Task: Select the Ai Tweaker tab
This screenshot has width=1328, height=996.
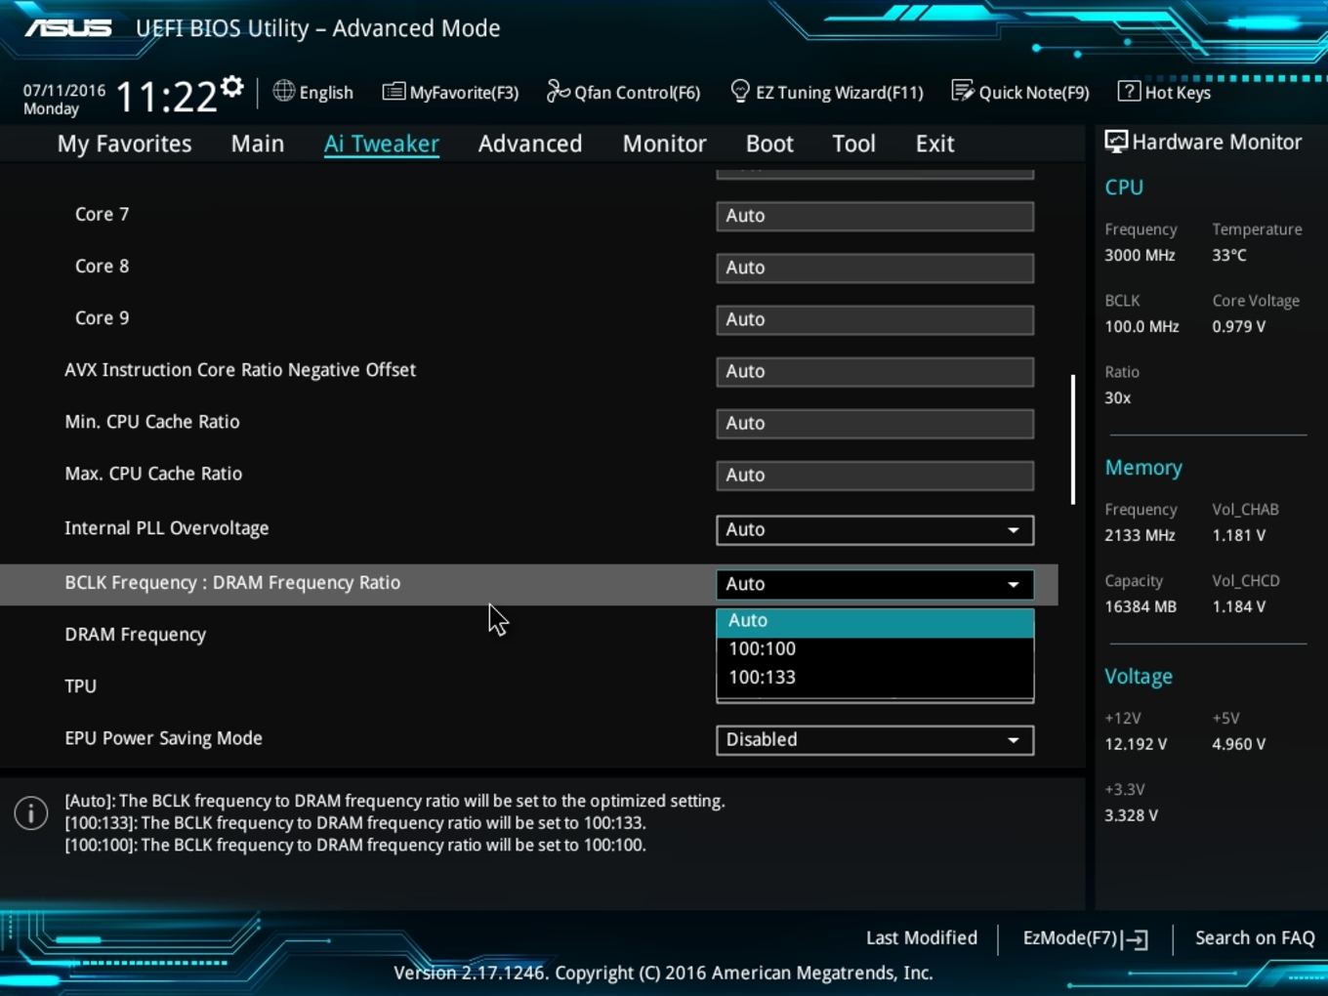Action: (x=382, y=144)
